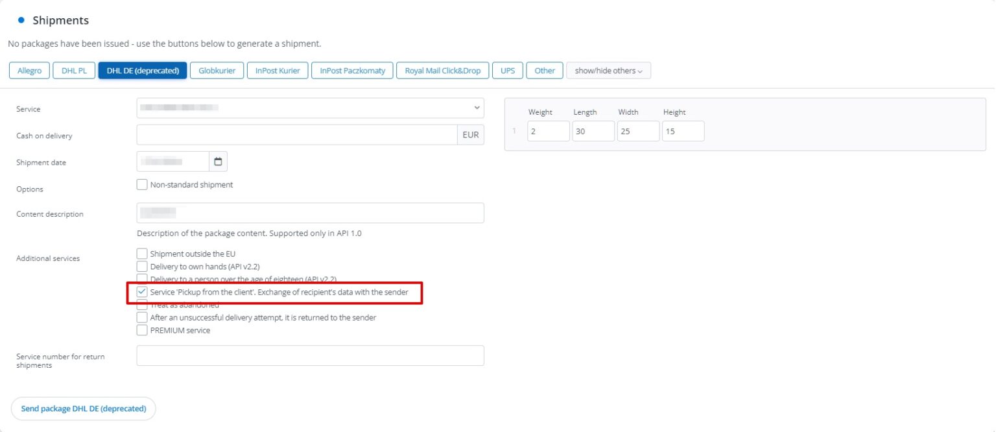Tick Delivery to person over eighteen checkbox
This screenshot has height=432, width=996.
pyautogui.click(x=142, y=278)
